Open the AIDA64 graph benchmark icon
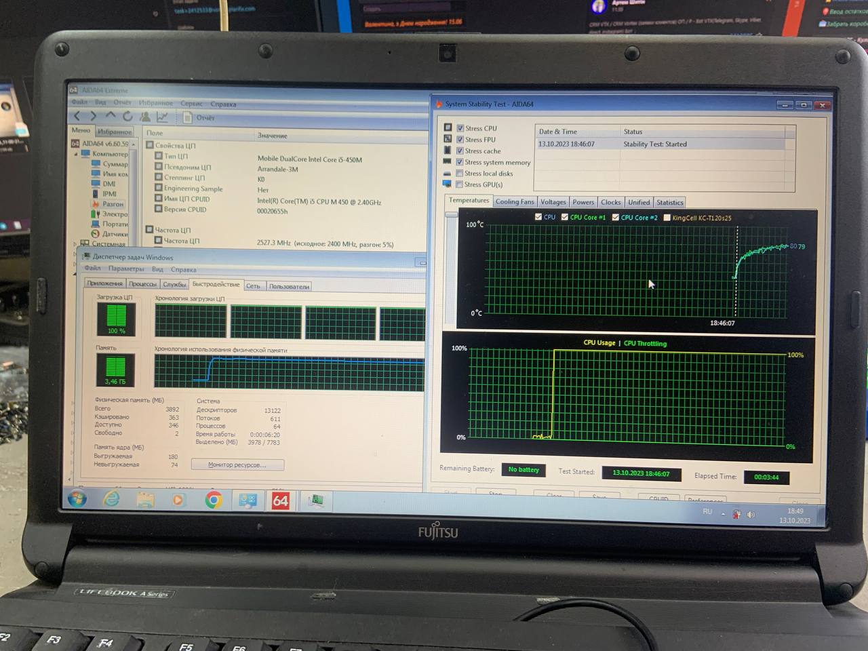Screen dimensions: 868x651 point(162,117)
